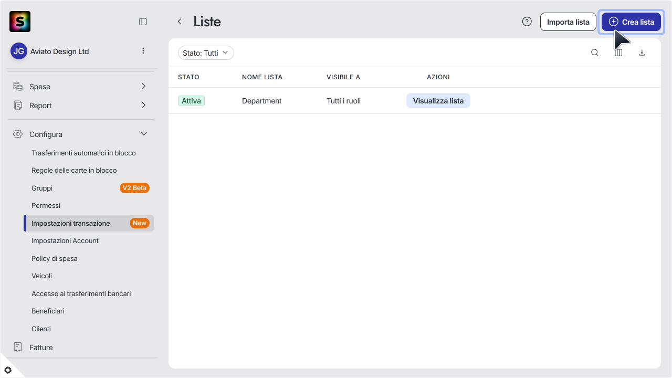Click the Liste page title
The image size is (672, 378).
pos(207,22)
